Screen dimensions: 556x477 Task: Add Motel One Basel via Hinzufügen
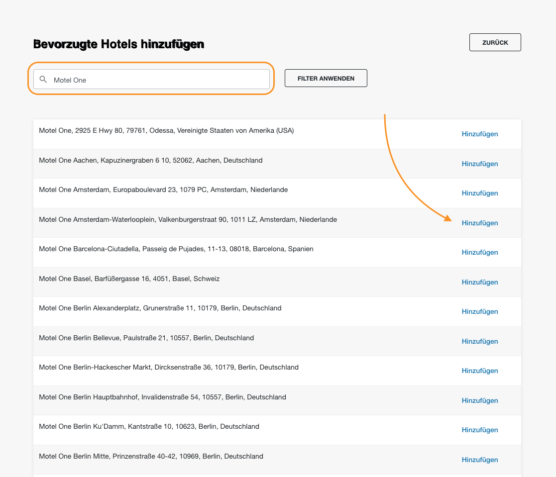point(480,282)
